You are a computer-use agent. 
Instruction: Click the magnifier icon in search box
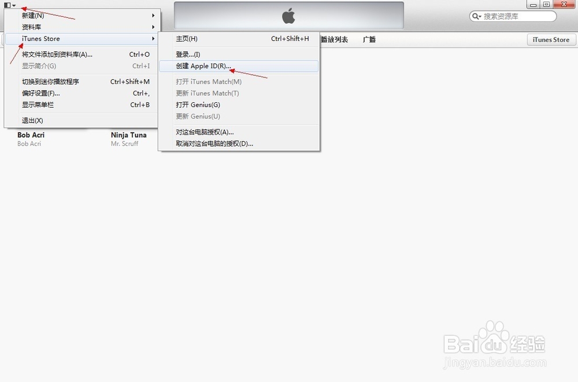click(x=476, y=16)
